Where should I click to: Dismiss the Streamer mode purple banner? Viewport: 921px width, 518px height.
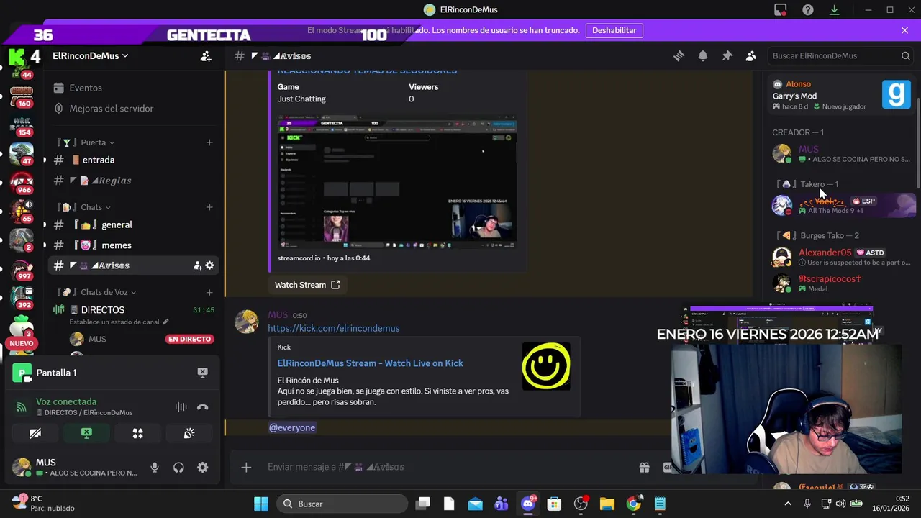pyautogui.click(x=904, y=30)
